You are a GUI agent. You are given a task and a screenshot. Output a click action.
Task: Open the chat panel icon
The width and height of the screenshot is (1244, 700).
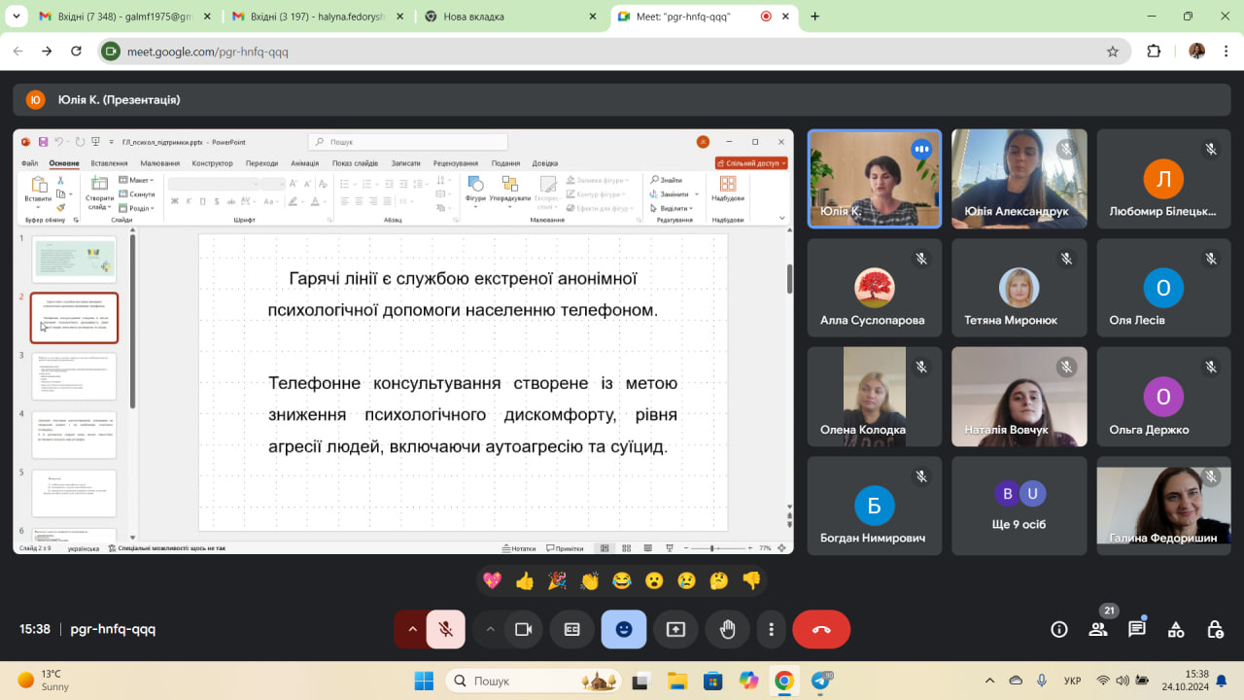coord(1136,629)
